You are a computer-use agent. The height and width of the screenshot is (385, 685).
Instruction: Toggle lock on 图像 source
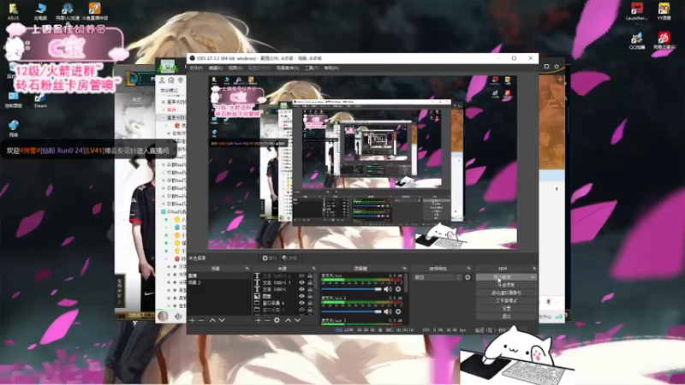pos(310,296)
